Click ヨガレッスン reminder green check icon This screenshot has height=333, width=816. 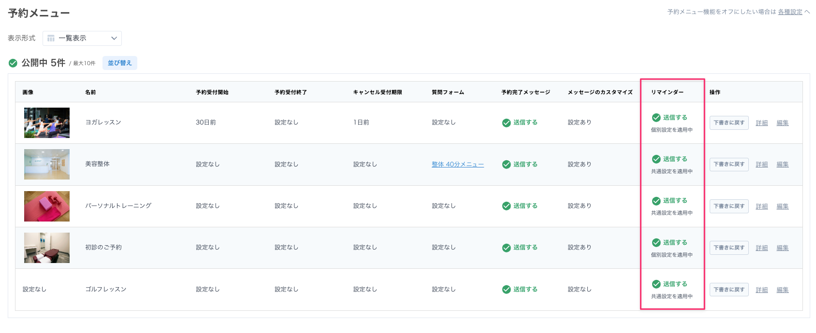[656, 118]
